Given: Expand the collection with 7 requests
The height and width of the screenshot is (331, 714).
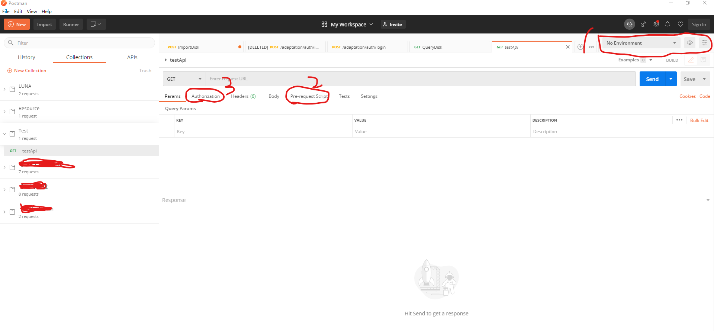Looking at the screenshot, I should 4,167.
